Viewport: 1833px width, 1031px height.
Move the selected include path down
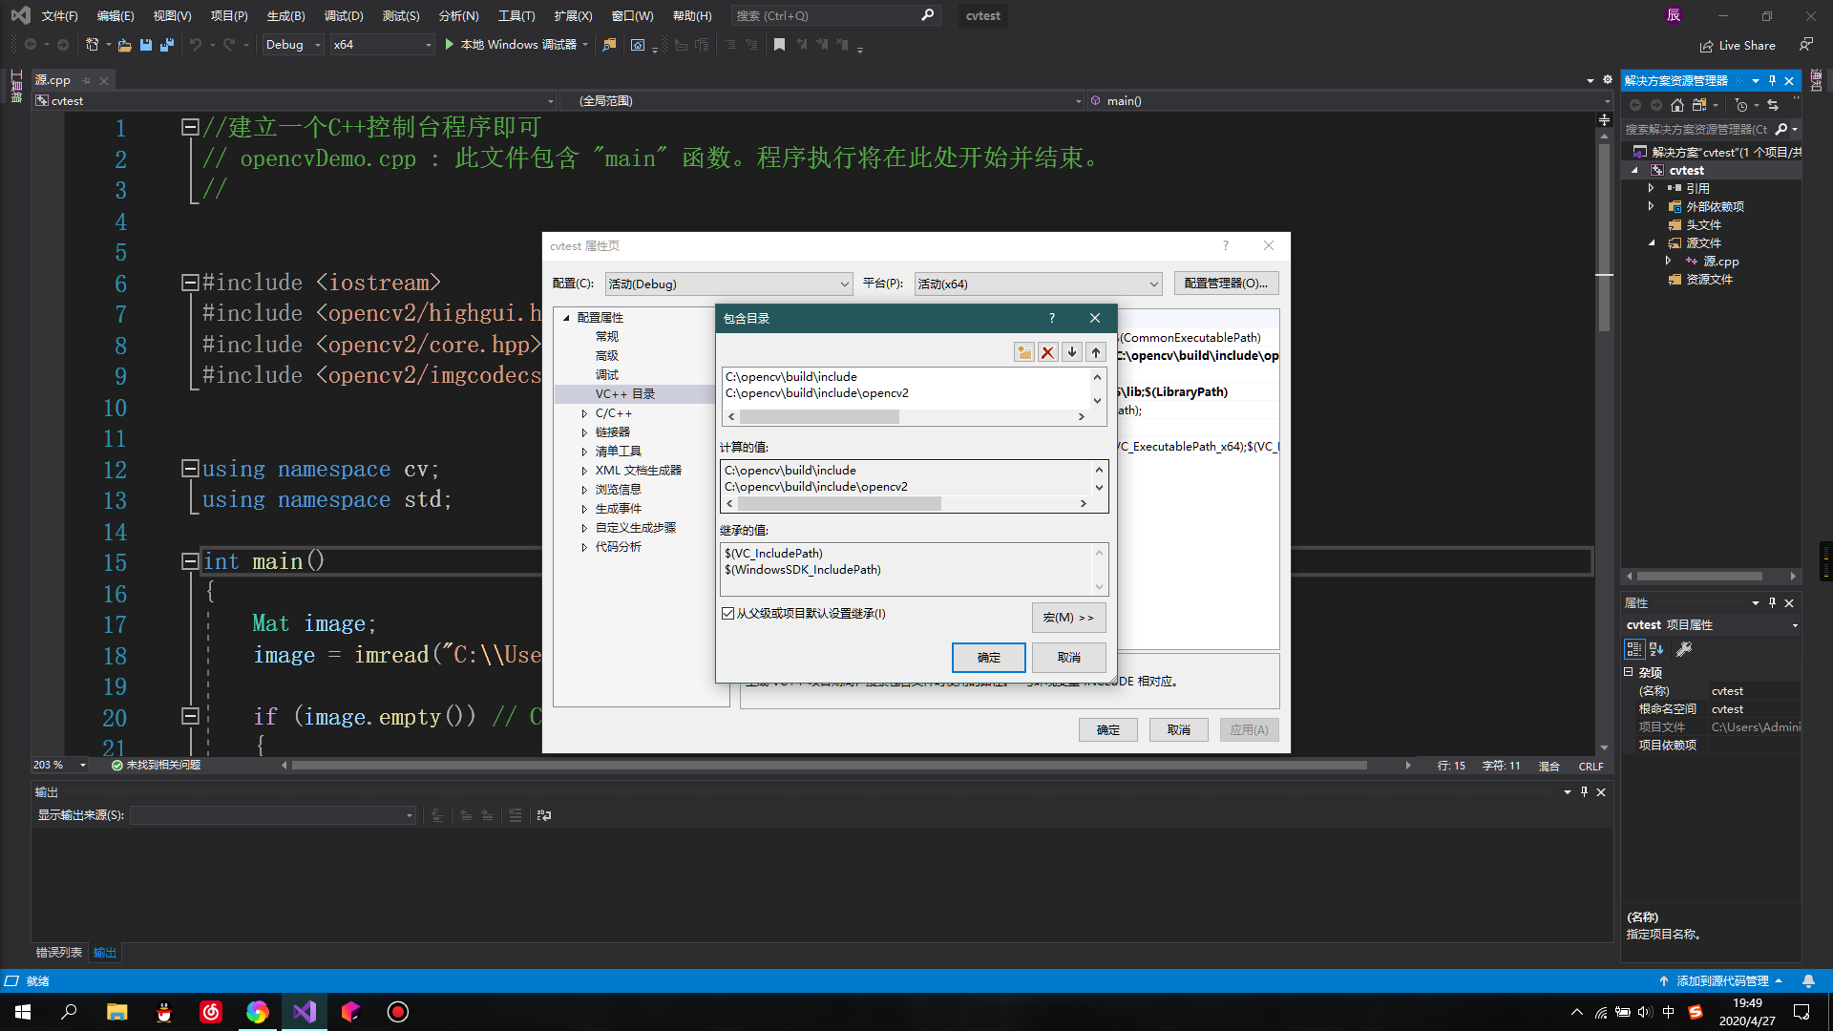click(x=1071, y=351)
